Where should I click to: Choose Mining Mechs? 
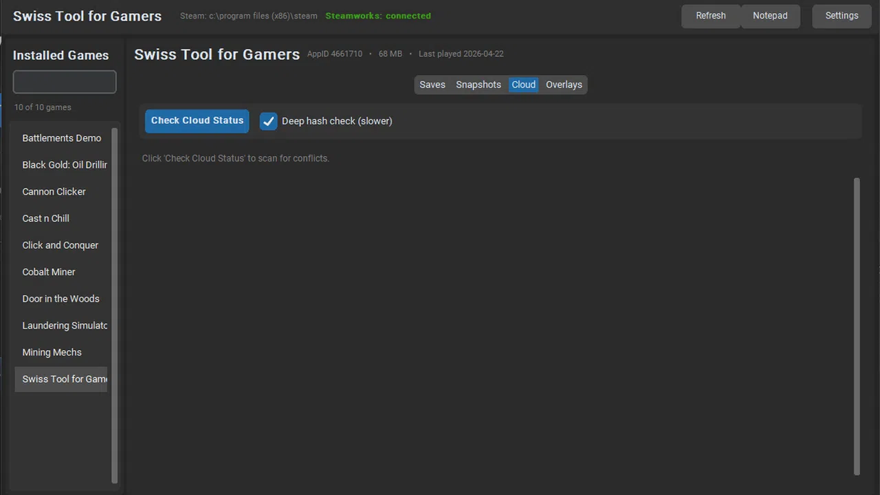[x=61, y=353]
